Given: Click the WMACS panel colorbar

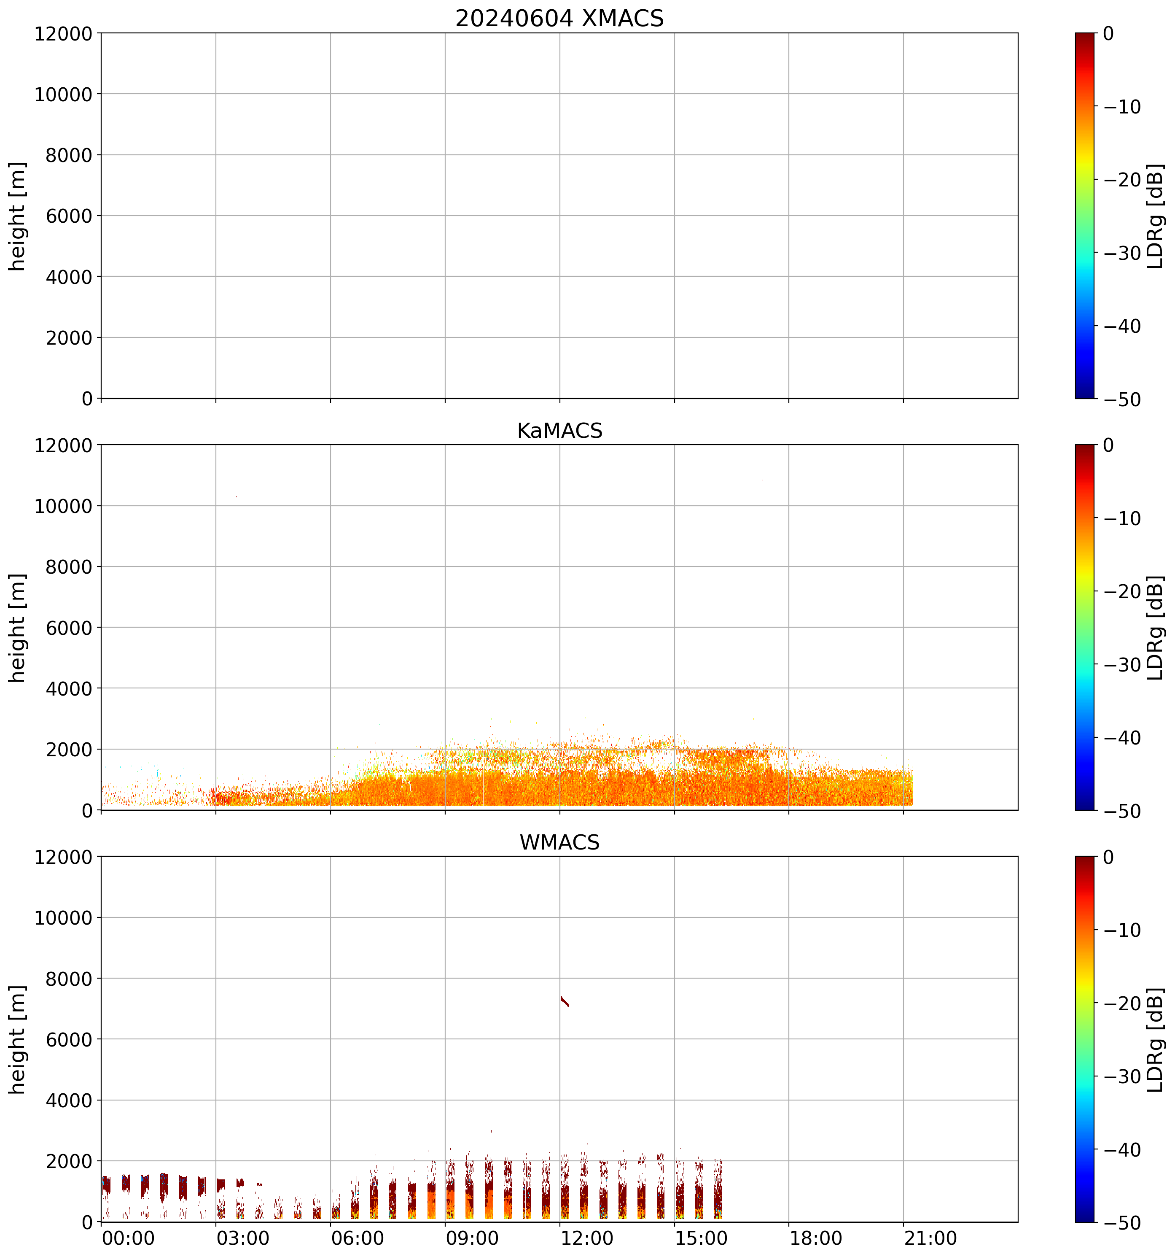Looking at the screenshot, I should tap(1084, 1039).
